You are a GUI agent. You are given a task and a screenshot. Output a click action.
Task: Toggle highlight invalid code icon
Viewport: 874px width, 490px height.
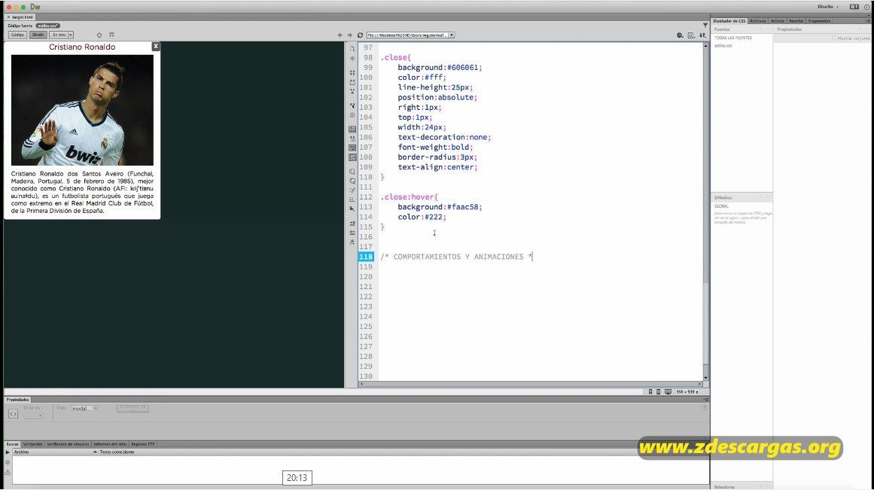(x=352, y=138)
